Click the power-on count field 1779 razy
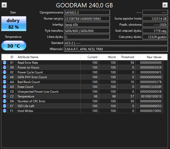 [x=155, y=31]
